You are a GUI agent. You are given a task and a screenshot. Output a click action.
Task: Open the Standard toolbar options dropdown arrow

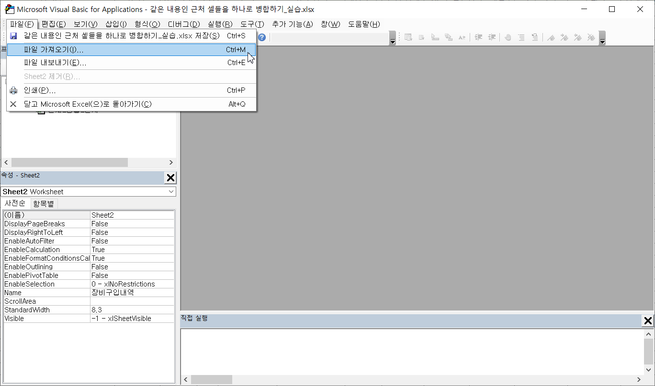point(393,38)
